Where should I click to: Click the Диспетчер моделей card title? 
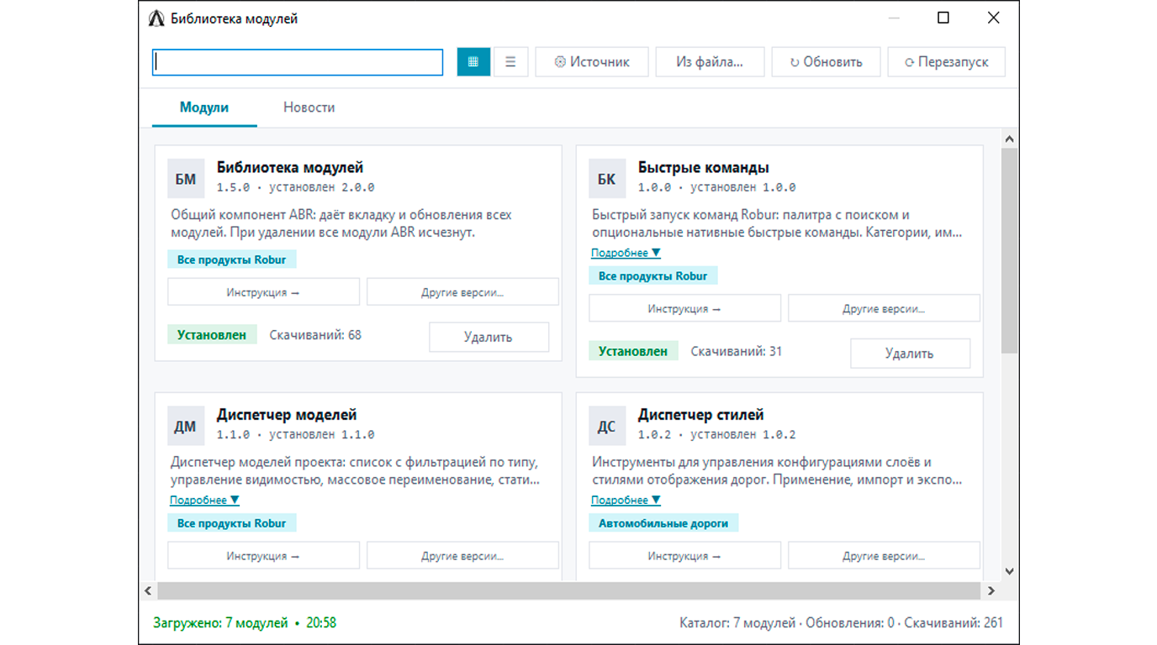pyautogui.click(x=287, y=415)
